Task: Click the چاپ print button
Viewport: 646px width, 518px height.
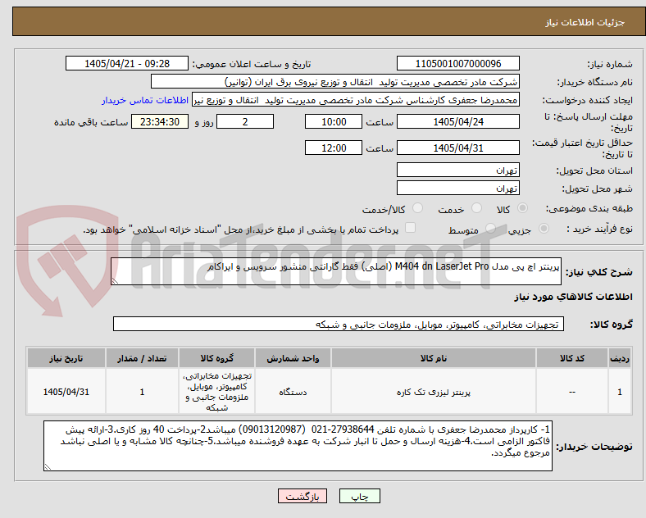Action: coord(360,497)
